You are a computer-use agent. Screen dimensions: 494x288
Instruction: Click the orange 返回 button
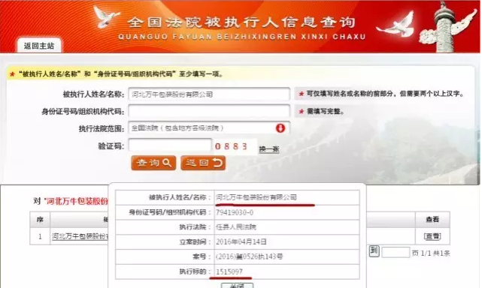(x=203, y=163)
